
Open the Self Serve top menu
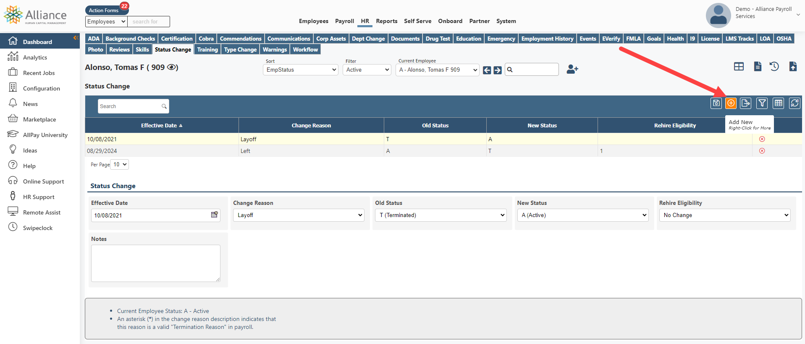(417, 21)
